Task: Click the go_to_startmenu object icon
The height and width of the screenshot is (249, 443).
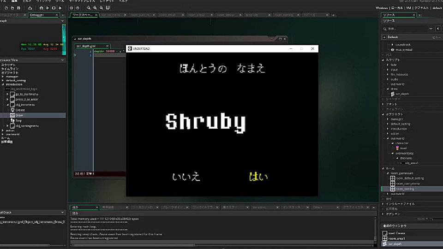Action: point(12,94)
